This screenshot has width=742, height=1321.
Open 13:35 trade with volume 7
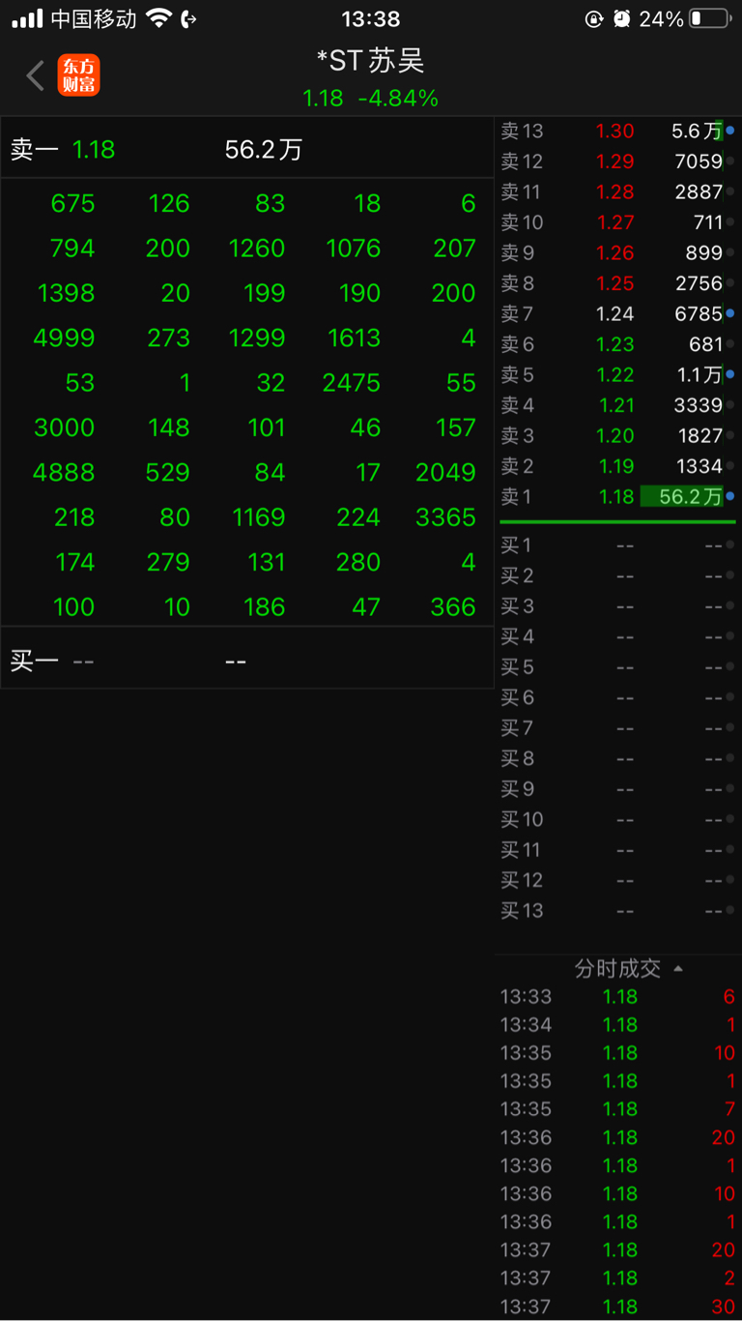618,1109
